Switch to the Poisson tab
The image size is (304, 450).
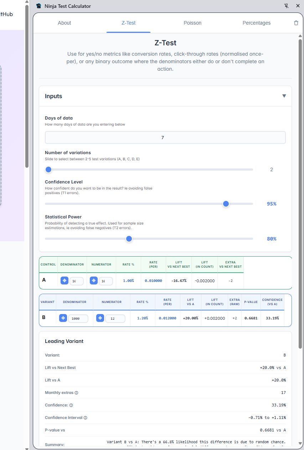point(192,23)
